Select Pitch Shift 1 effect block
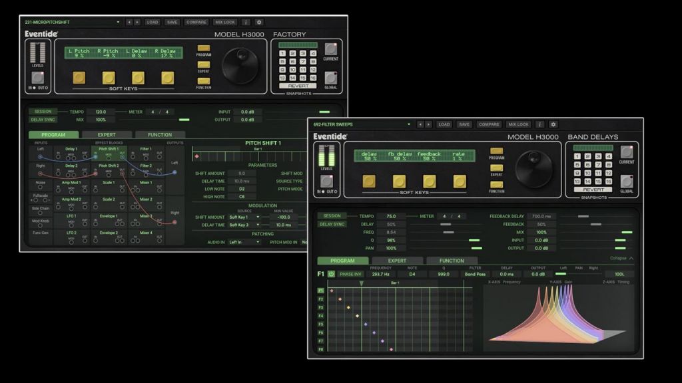Screen dimensions: 682x383 [x=109, y=154]
